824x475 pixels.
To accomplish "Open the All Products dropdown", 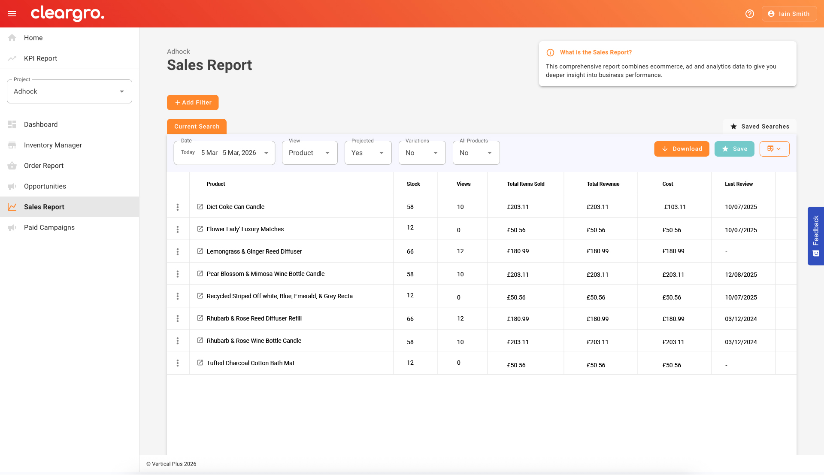I will coord(476,153).
